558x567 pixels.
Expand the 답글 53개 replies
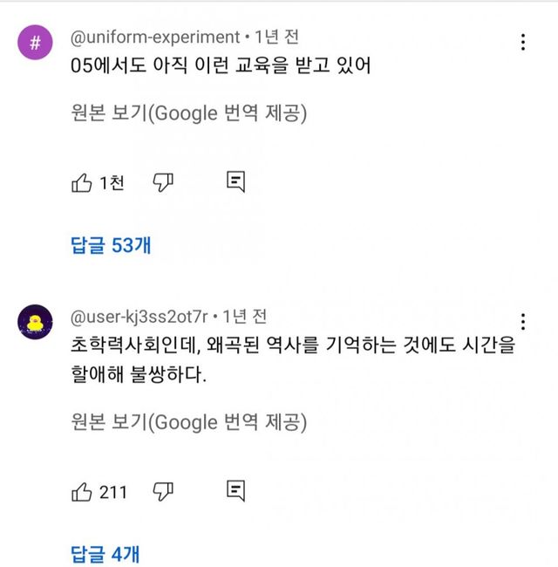point(111,245)
